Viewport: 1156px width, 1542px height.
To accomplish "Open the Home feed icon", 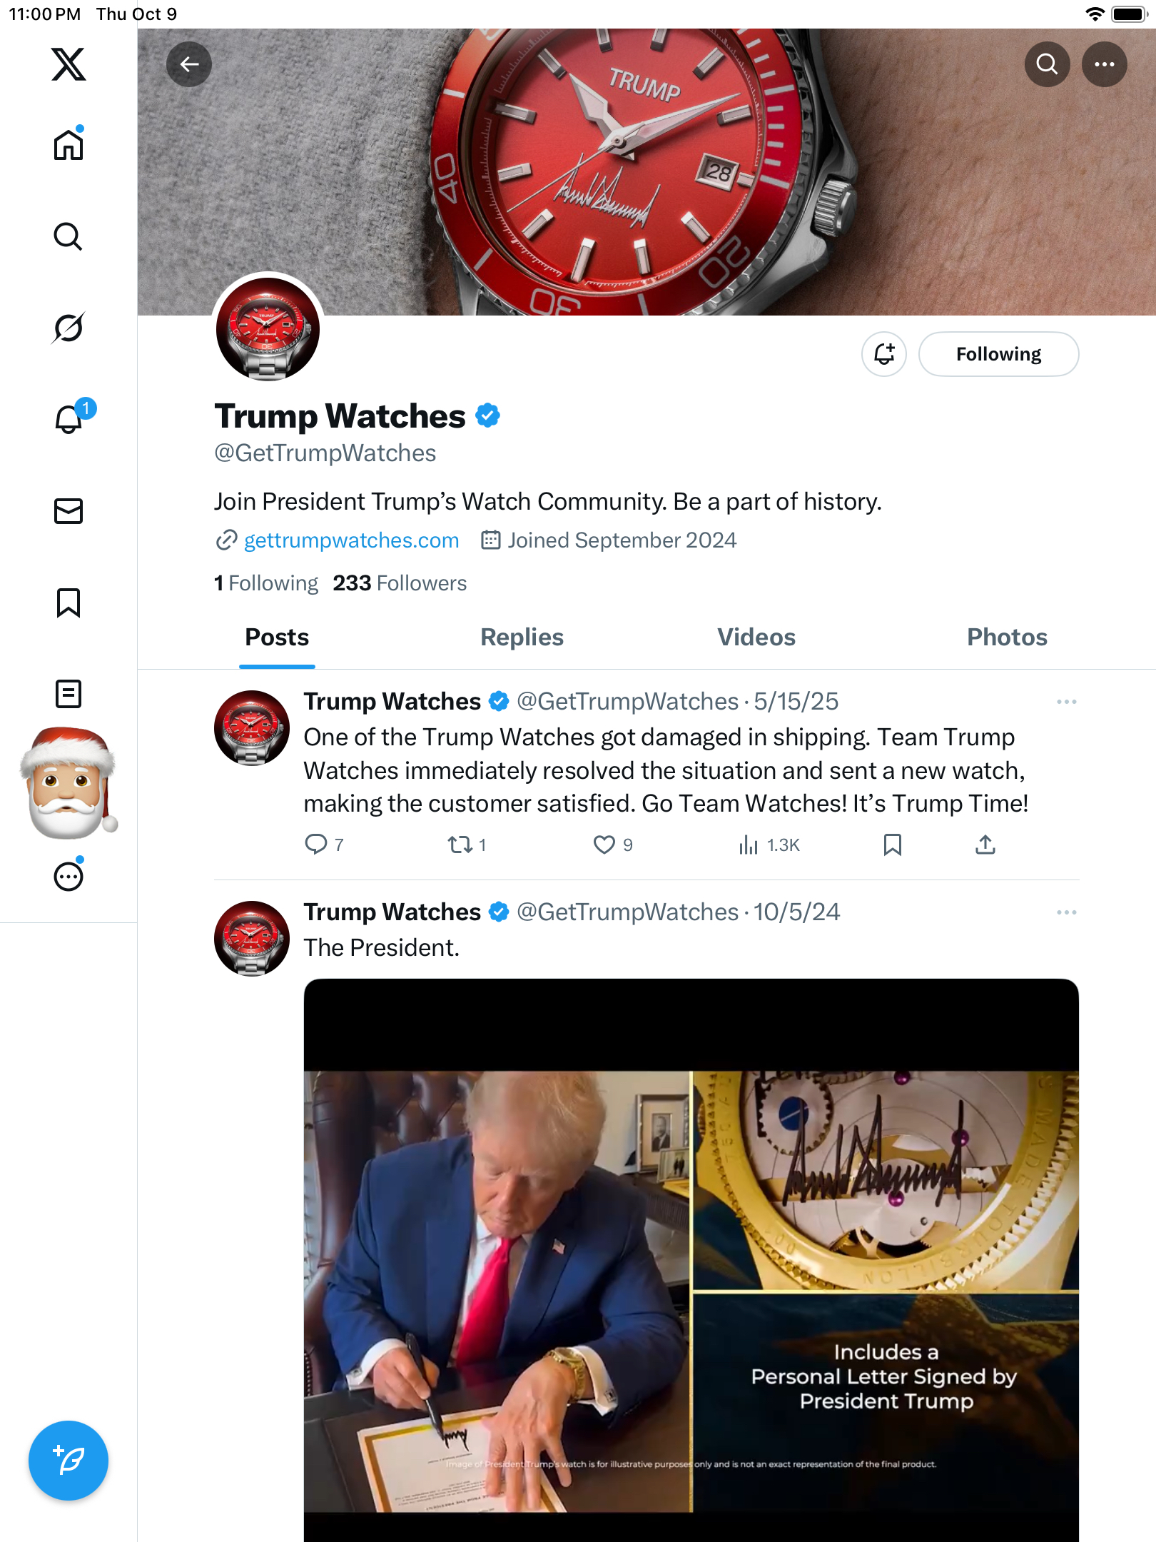I will pos(69,144).
